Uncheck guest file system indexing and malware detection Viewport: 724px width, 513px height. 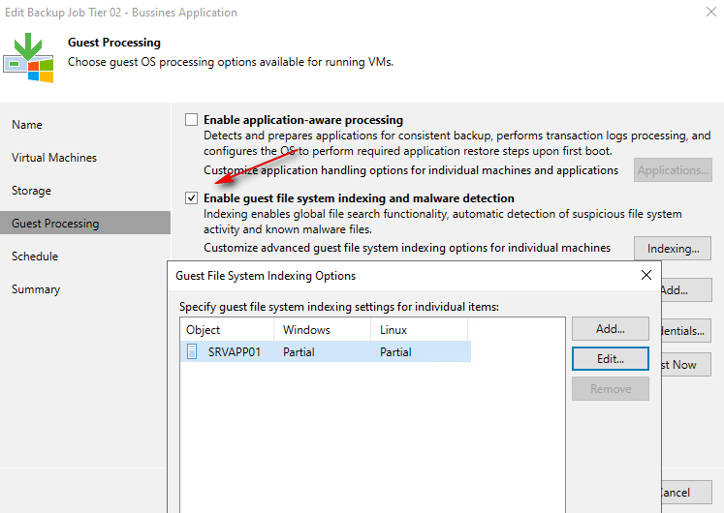coord(191,198)
